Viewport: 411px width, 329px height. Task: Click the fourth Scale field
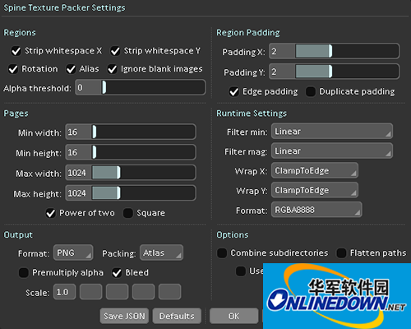click(x=144, y=292)
